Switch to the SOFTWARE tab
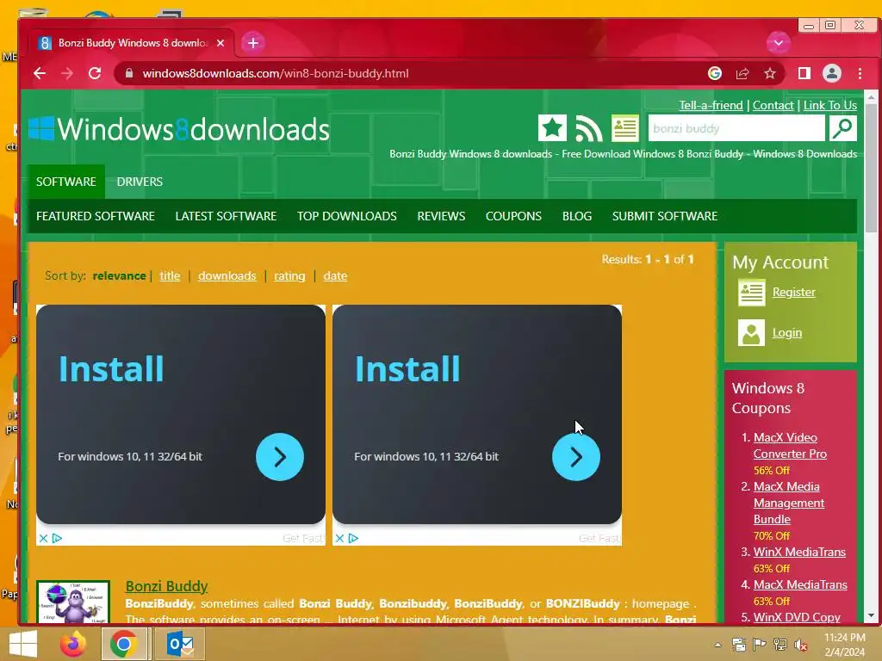This screenshot has height=661, width=882. [66, 182]
